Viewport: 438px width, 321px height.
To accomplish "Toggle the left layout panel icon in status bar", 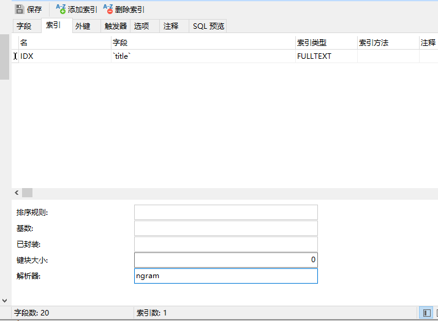I will click(426, 312).
